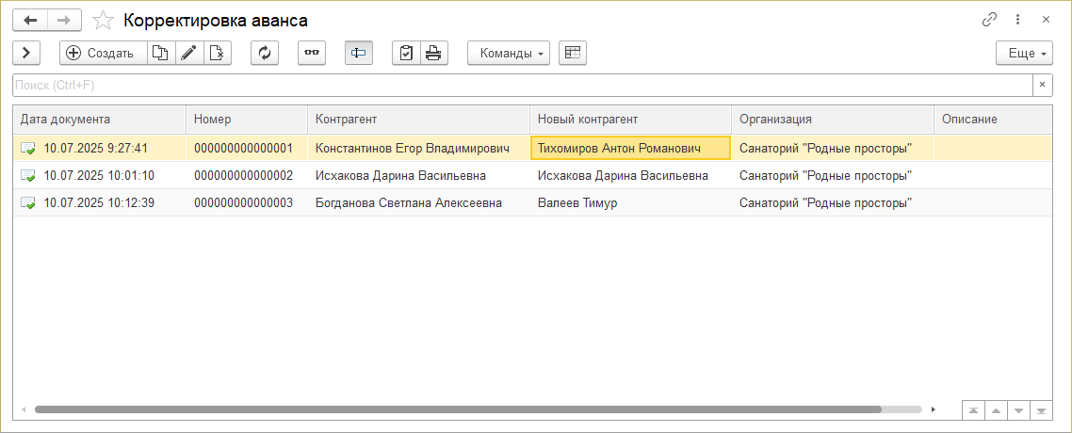Screen dimensions: 1072x433
Task: Click the copy document icon next to Создать
Action: point(161,54)
